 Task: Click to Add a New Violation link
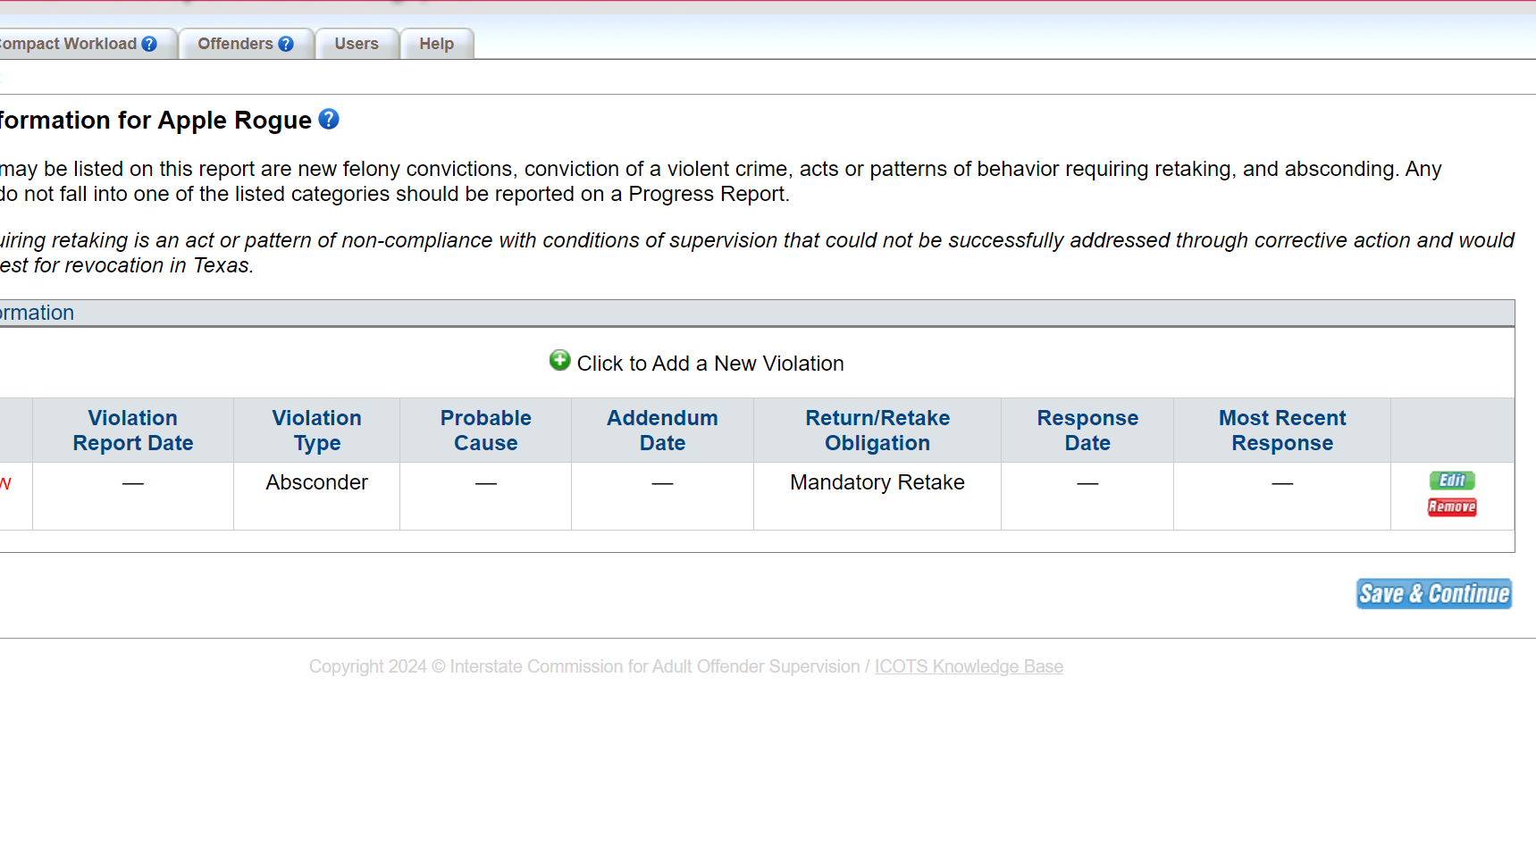click(710, 364)
